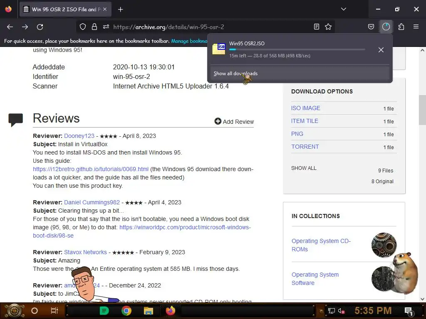The height and width of the screenshot is (319, 426).
Task: Cancel the Win95 OSR2.ISO download
Action: pos(381,50)
